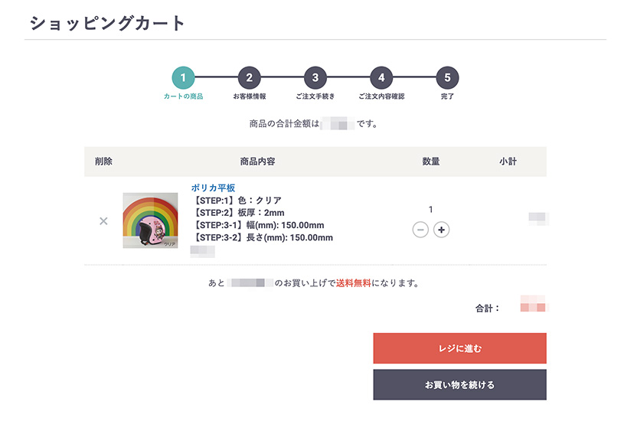The height and width of the screenshot is (431, 634).
Task: Click the 送料無料 red text
Action: [354, 283]
